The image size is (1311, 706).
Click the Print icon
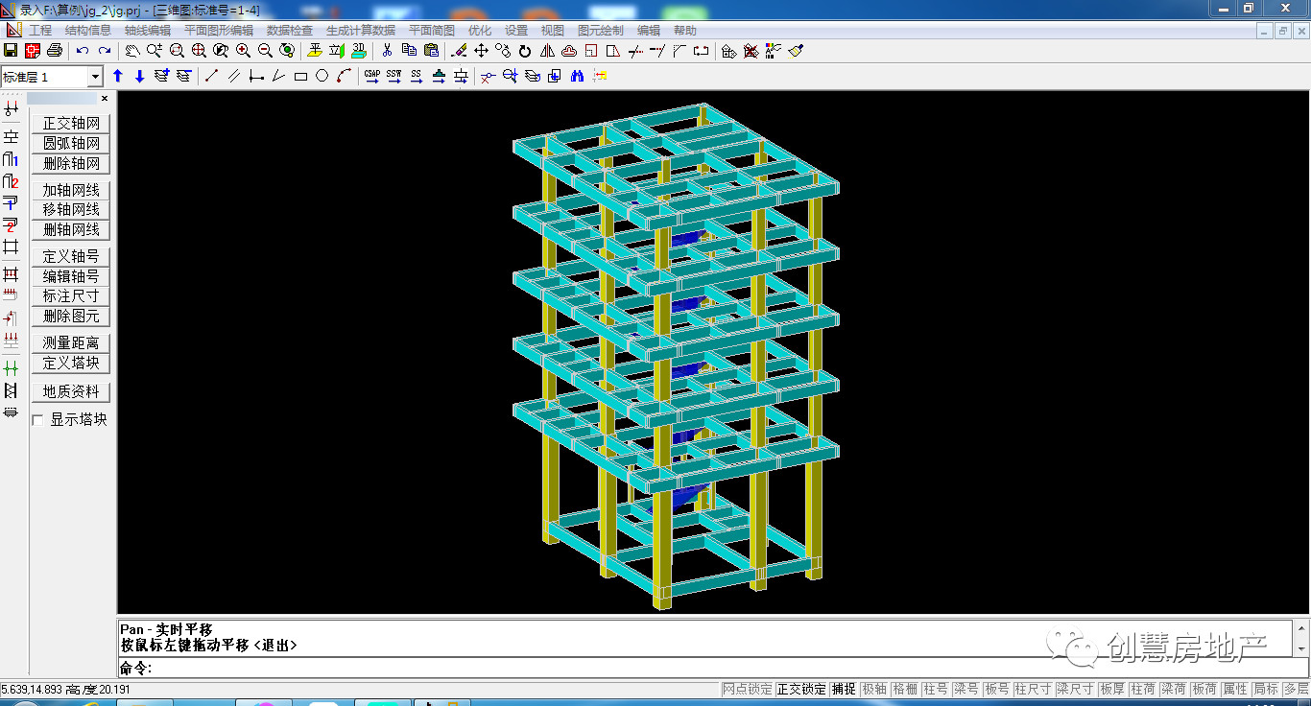[55, 50]
